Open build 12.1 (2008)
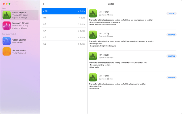182x114 pixels. (172, 14)
